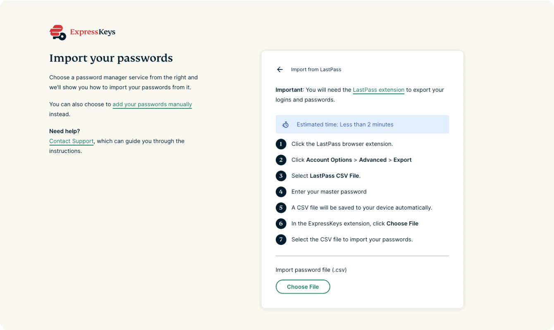
Task: Click the step 4 number badge
Action: (281, 192)
